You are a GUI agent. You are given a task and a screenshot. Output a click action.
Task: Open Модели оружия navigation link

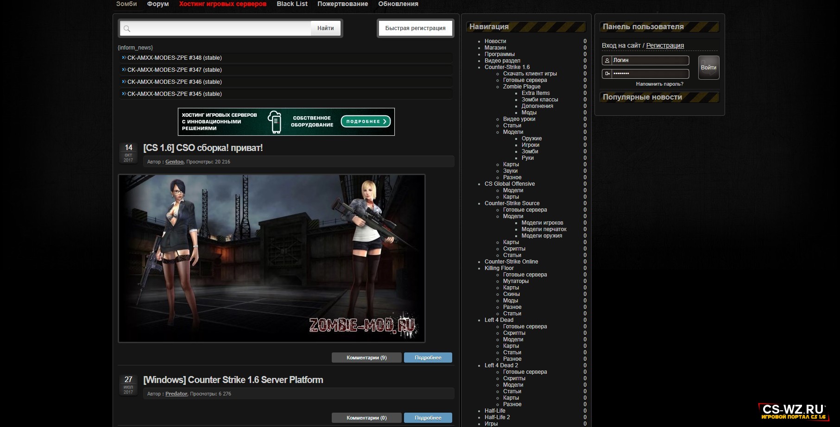pyautogui.click(x=542, y=236)
